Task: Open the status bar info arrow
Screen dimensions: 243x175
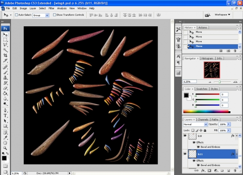Action: pos(70,173)
